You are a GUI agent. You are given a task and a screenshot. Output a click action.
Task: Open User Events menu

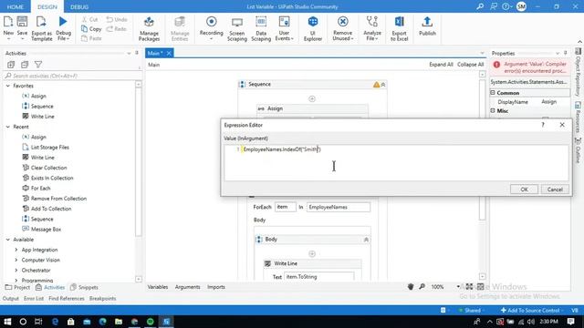(284, 28)
